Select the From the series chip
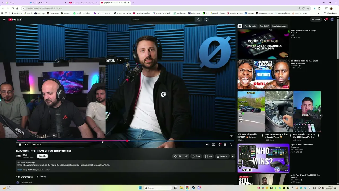This screenshot has width=339, height=191. 250,26
